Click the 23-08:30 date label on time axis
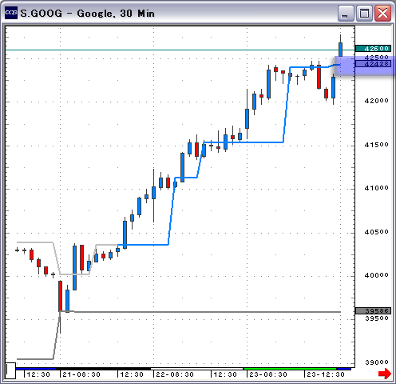This screenshot has height=384, width=396. coord(268,374)
